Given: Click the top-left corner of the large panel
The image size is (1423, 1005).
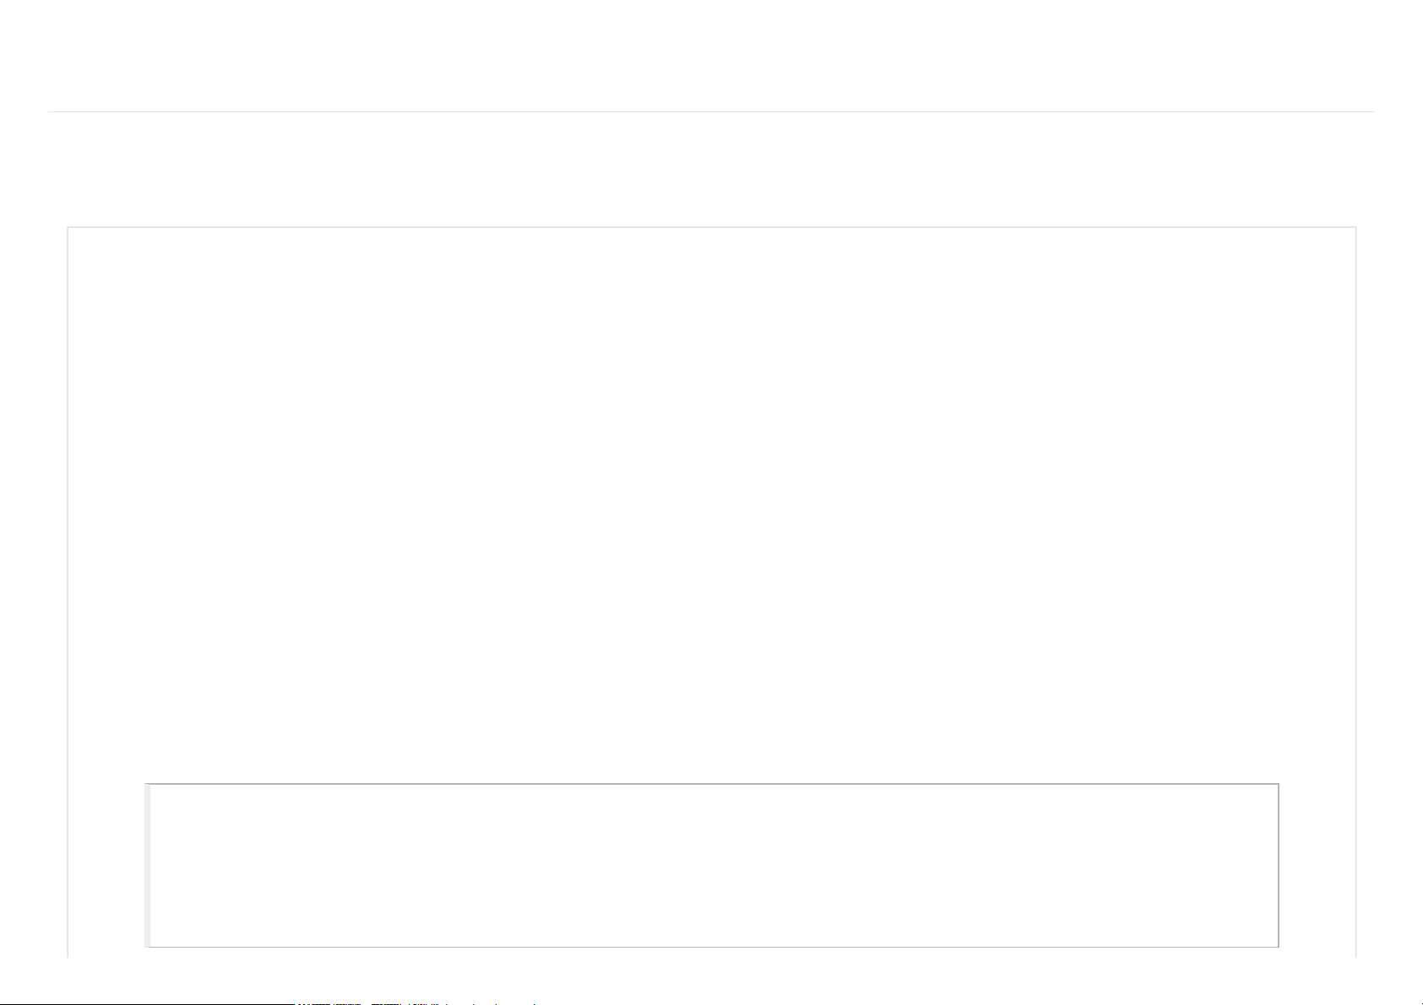Looking at the screenshot, I should 68,227.
